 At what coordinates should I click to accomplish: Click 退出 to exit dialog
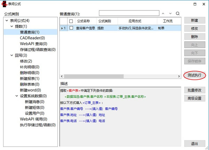[194, 144]
